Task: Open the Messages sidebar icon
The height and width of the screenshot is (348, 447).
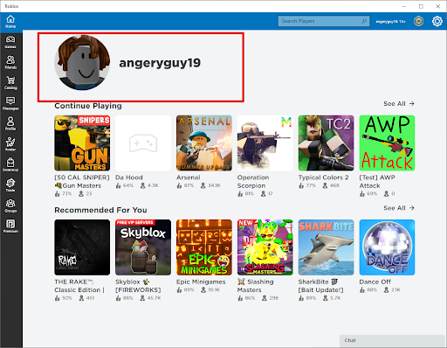Action: [10, 103]
